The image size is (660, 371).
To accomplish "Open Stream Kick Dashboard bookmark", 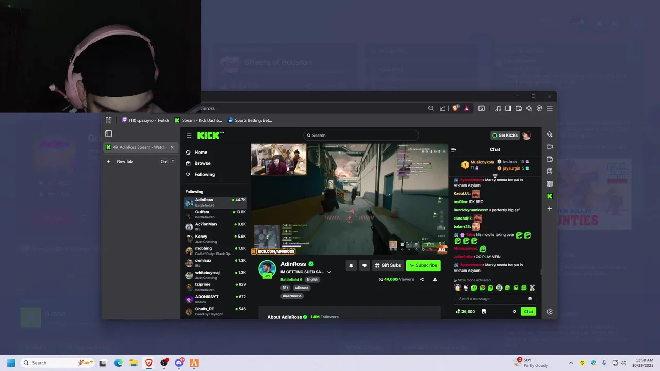I will 199,120.
